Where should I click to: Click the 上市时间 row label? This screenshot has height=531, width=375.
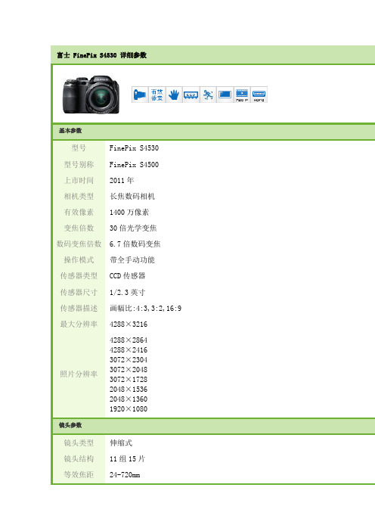coord(79,181)
